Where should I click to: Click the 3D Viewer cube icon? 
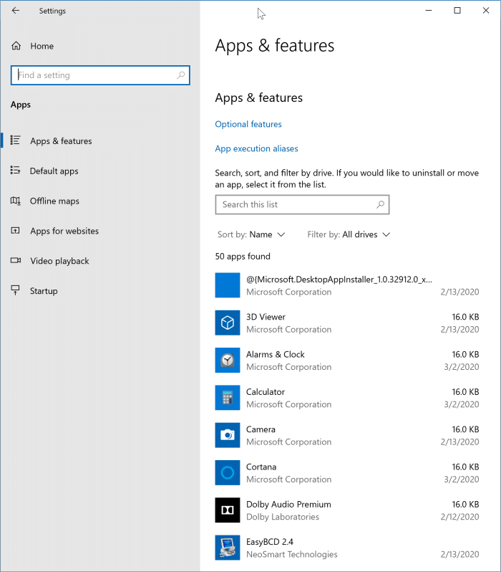(228, 323)
